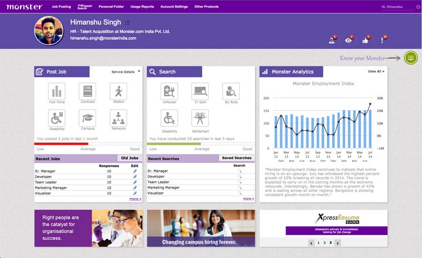422x258 pixels.
Task: Select banner page 3
Action: 331,243
